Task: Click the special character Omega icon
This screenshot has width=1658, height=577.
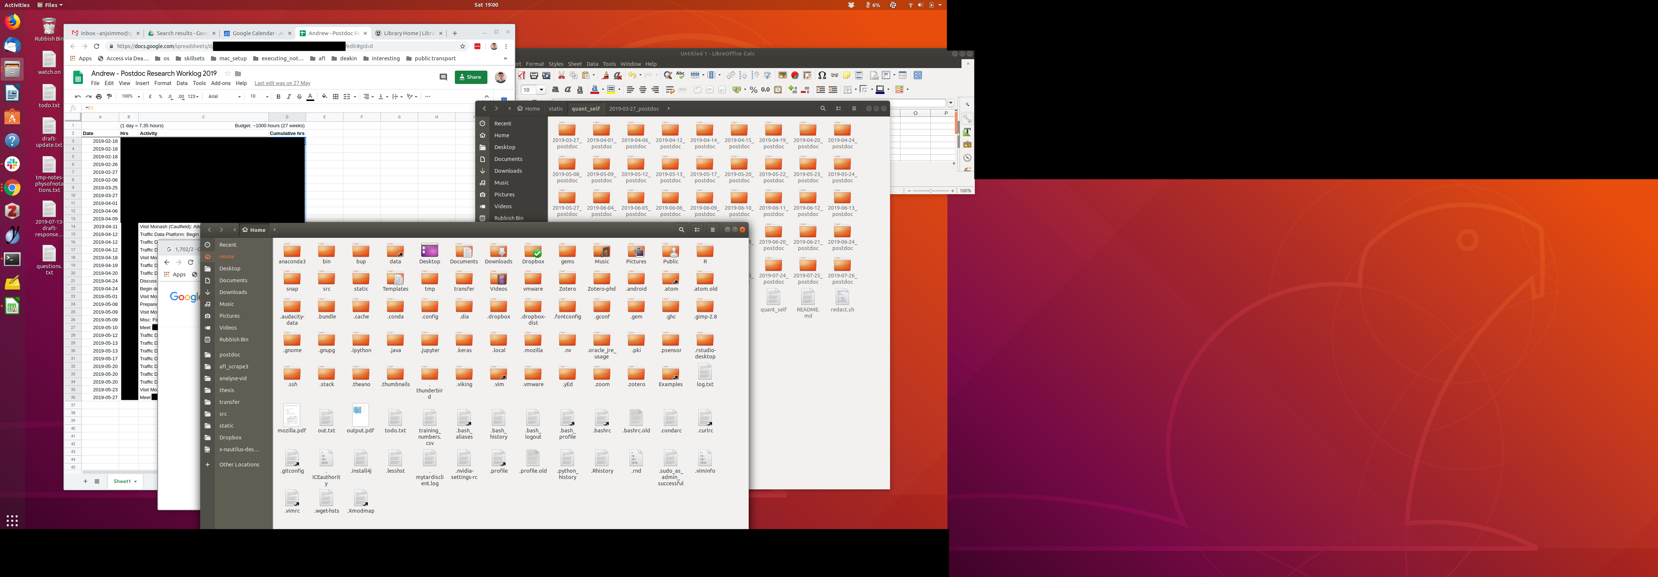Action: pos(822,75)
